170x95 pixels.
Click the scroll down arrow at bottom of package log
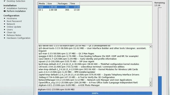(151, 85)
